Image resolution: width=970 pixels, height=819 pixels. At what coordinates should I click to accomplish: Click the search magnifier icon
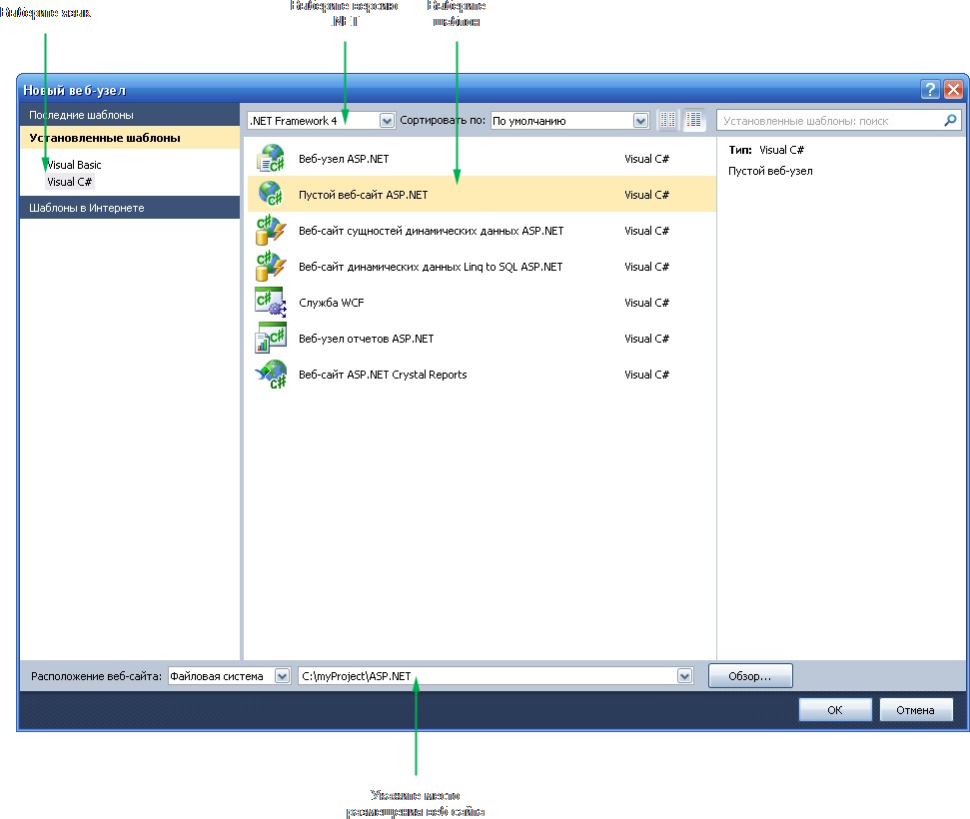pos(950,120)
